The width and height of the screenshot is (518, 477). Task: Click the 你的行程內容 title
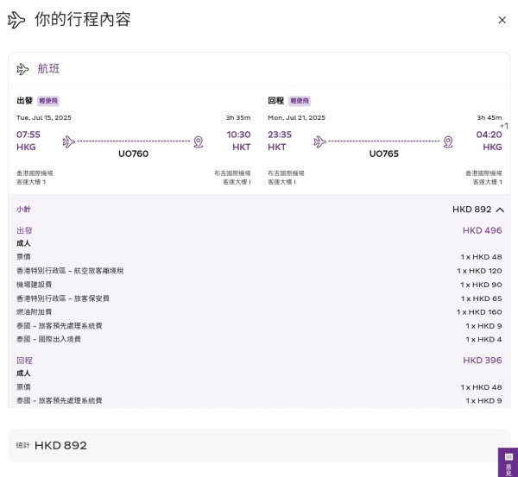coord(83,19)
